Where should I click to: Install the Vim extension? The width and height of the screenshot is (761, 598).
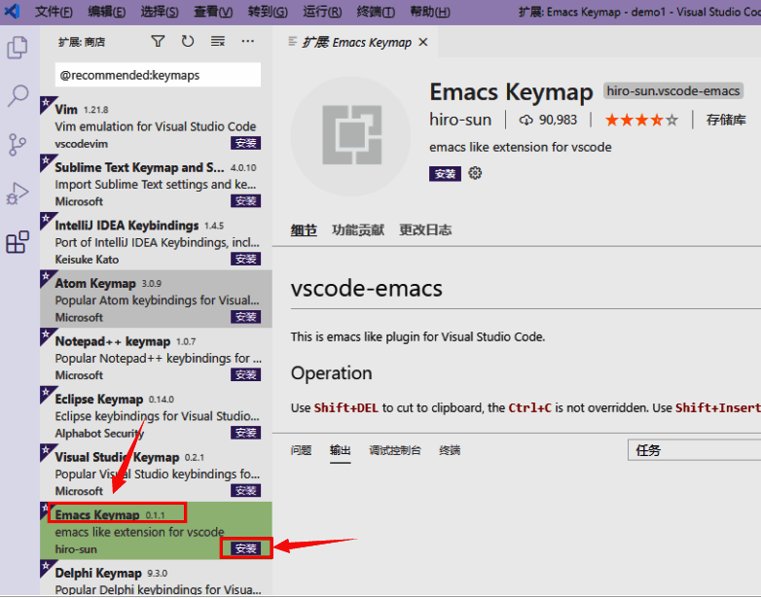tap(245, 143)
